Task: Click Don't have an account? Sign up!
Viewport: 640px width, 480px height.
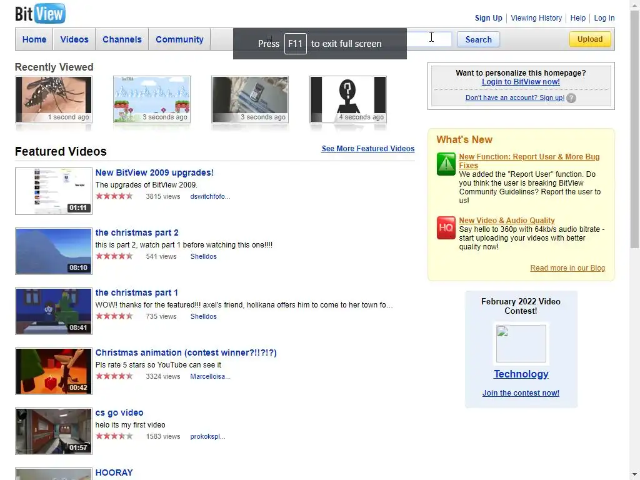Action: 515,97
